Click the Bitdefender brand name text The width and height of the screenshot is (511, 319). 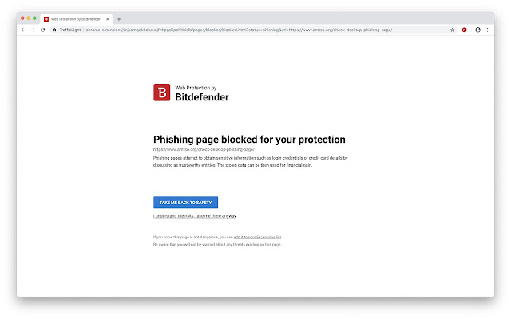coord(201,96)
